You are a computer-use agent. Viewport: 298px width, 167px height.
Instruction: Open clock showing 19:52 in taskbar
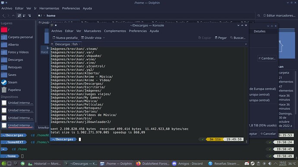pos(282,164)
